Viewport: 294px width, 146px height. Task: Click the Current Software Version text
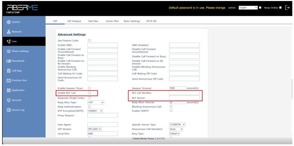tap(148, 138)
